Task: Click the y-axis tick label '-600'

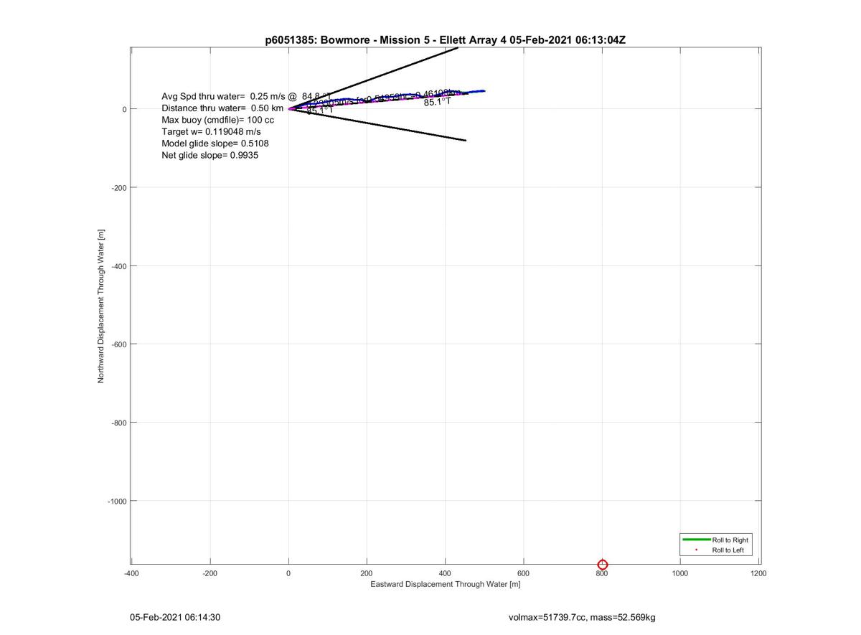Action: click(x=119, y=344)
